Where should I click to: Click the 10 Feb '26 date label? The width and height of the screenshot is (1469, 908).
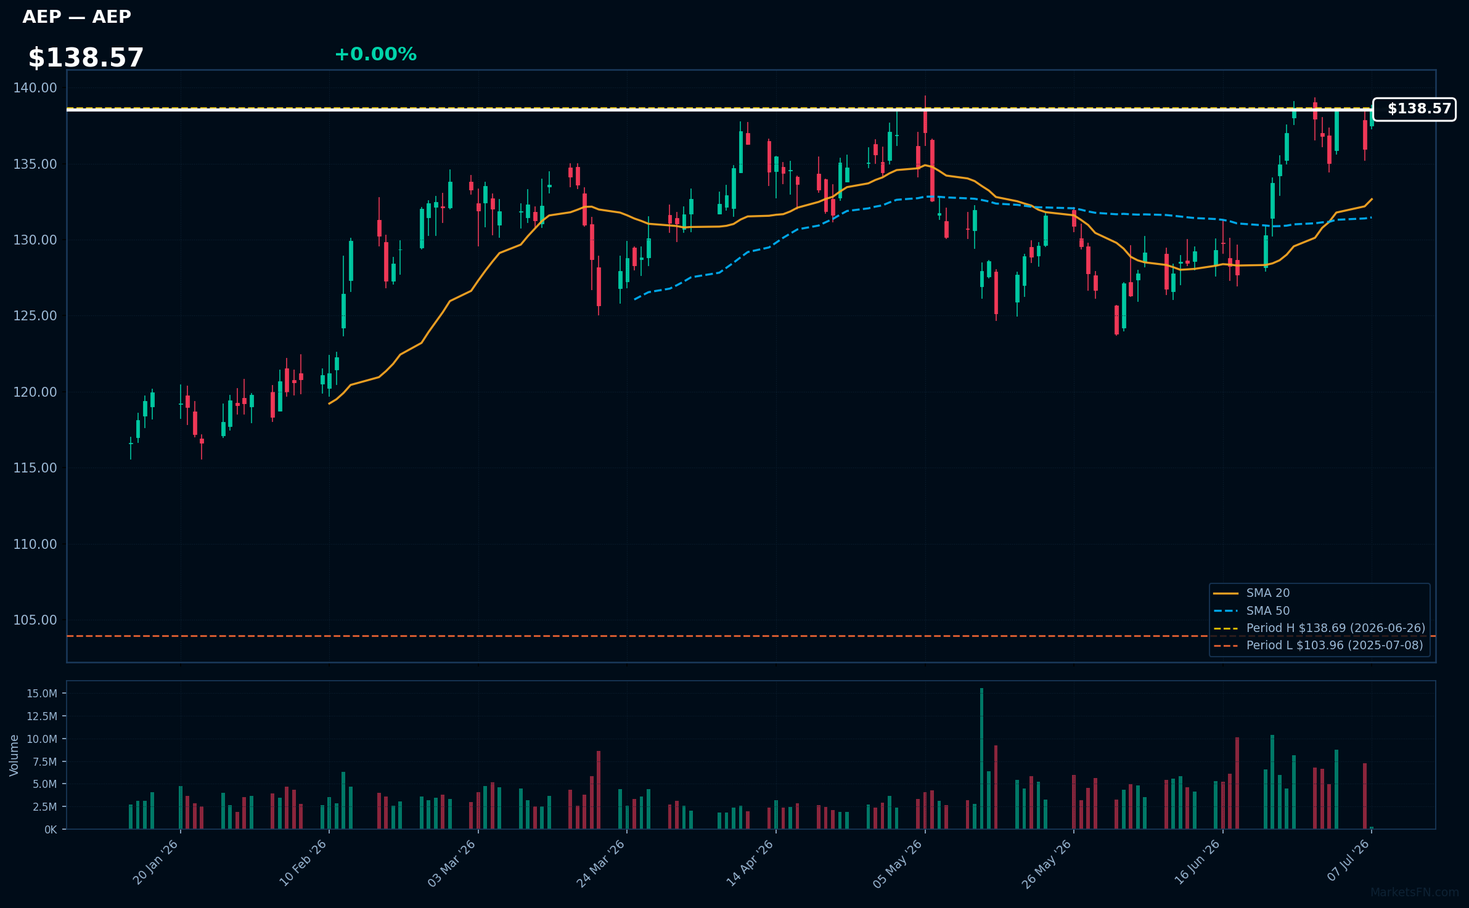[303, 862]
